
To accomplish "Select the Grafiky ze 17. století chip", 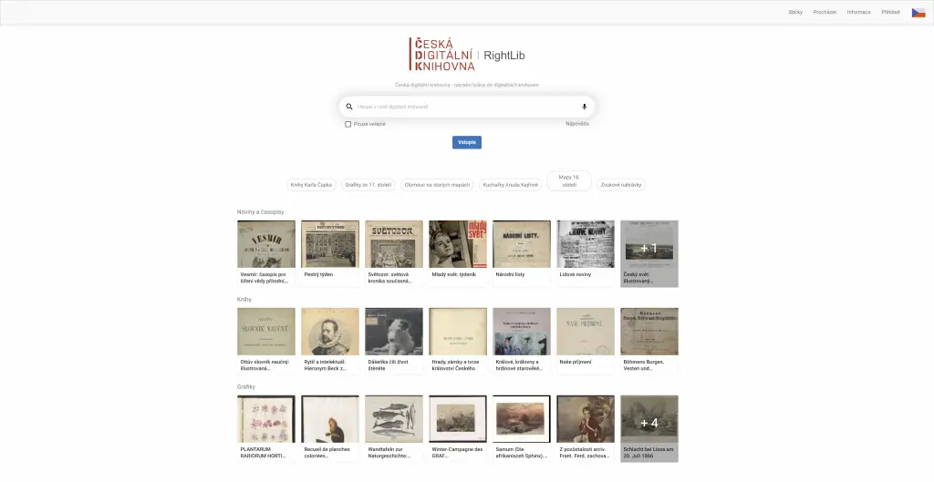I will tap(368, 185).
